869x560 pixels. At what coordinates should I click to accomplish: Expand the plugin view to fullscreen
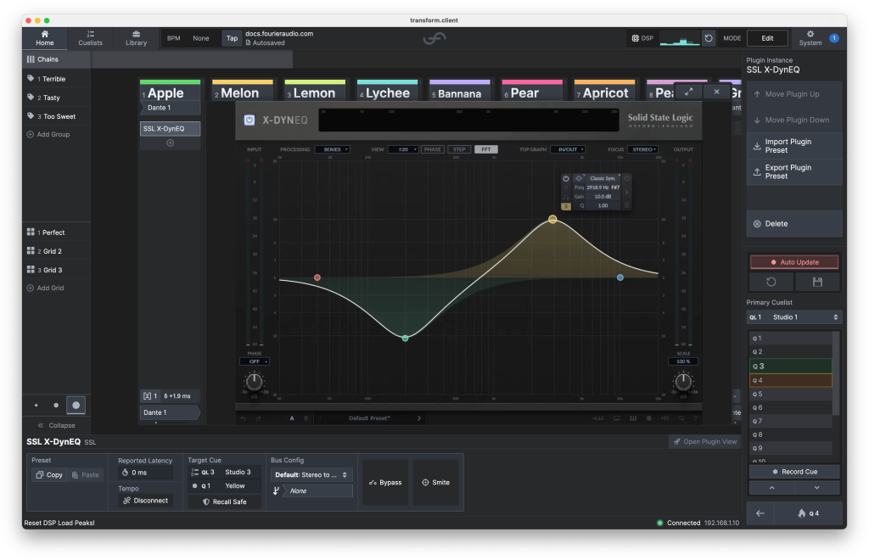(688, 92)
